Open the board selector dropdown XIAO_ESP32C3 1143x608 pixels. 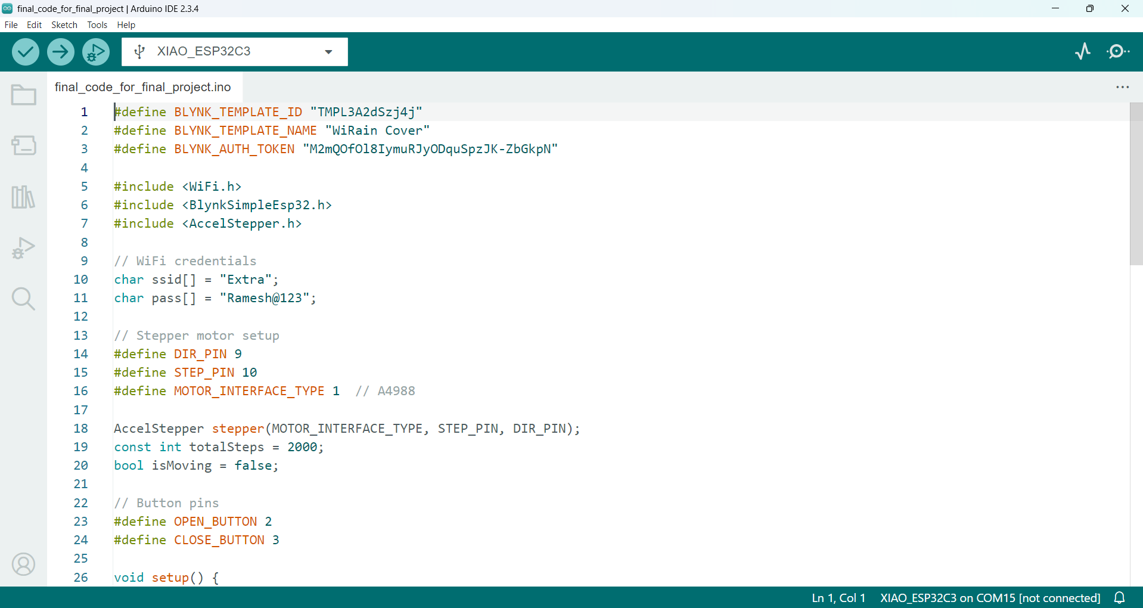235,52
